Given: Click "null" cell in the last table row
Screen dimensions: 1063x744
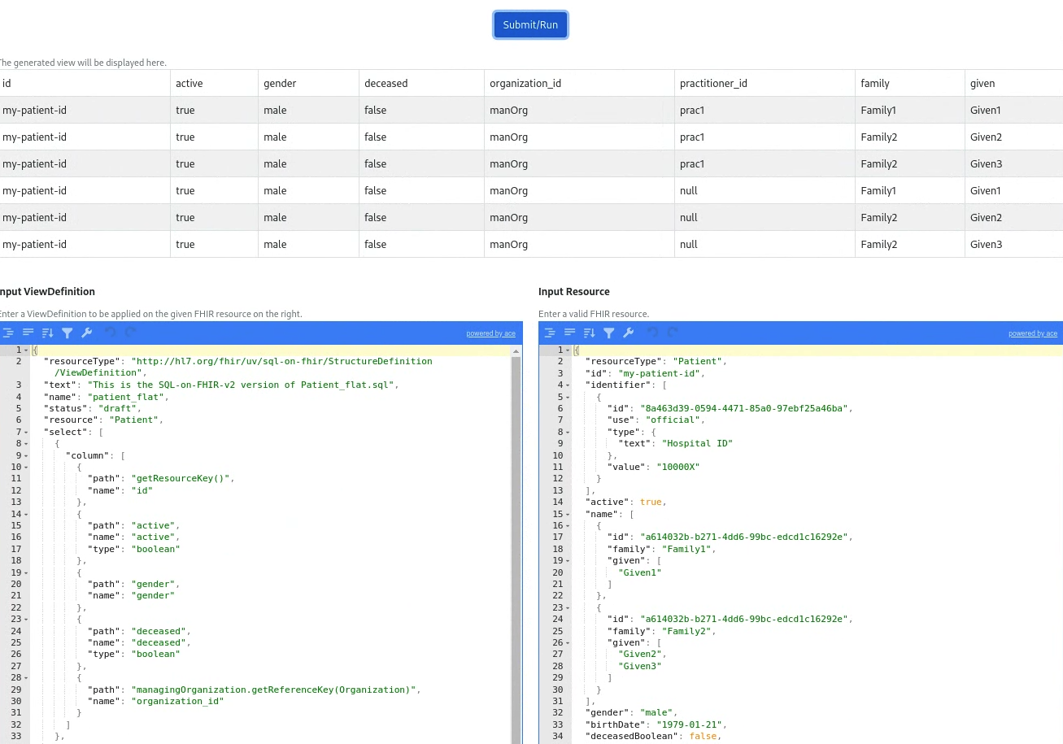Looking at the screenshot, I should pos(765,244).
